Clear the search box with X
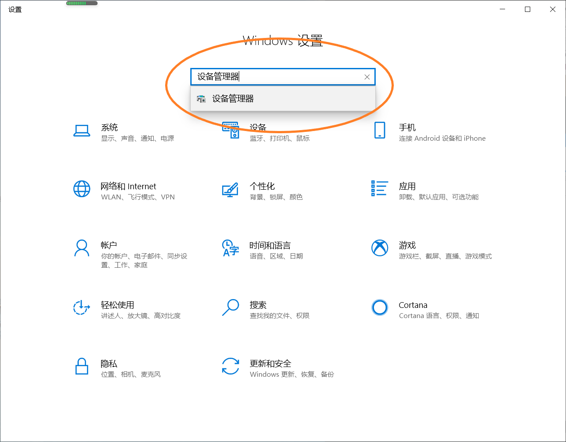This screenshot has height=442, width=566. [367, 77]
